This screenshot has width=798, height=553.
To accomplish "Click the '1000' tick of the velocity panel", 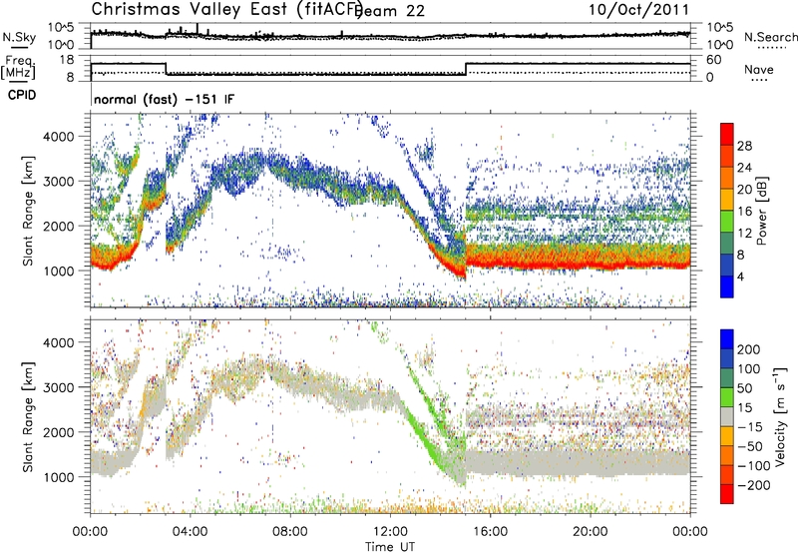I will [x=59, y=476].
